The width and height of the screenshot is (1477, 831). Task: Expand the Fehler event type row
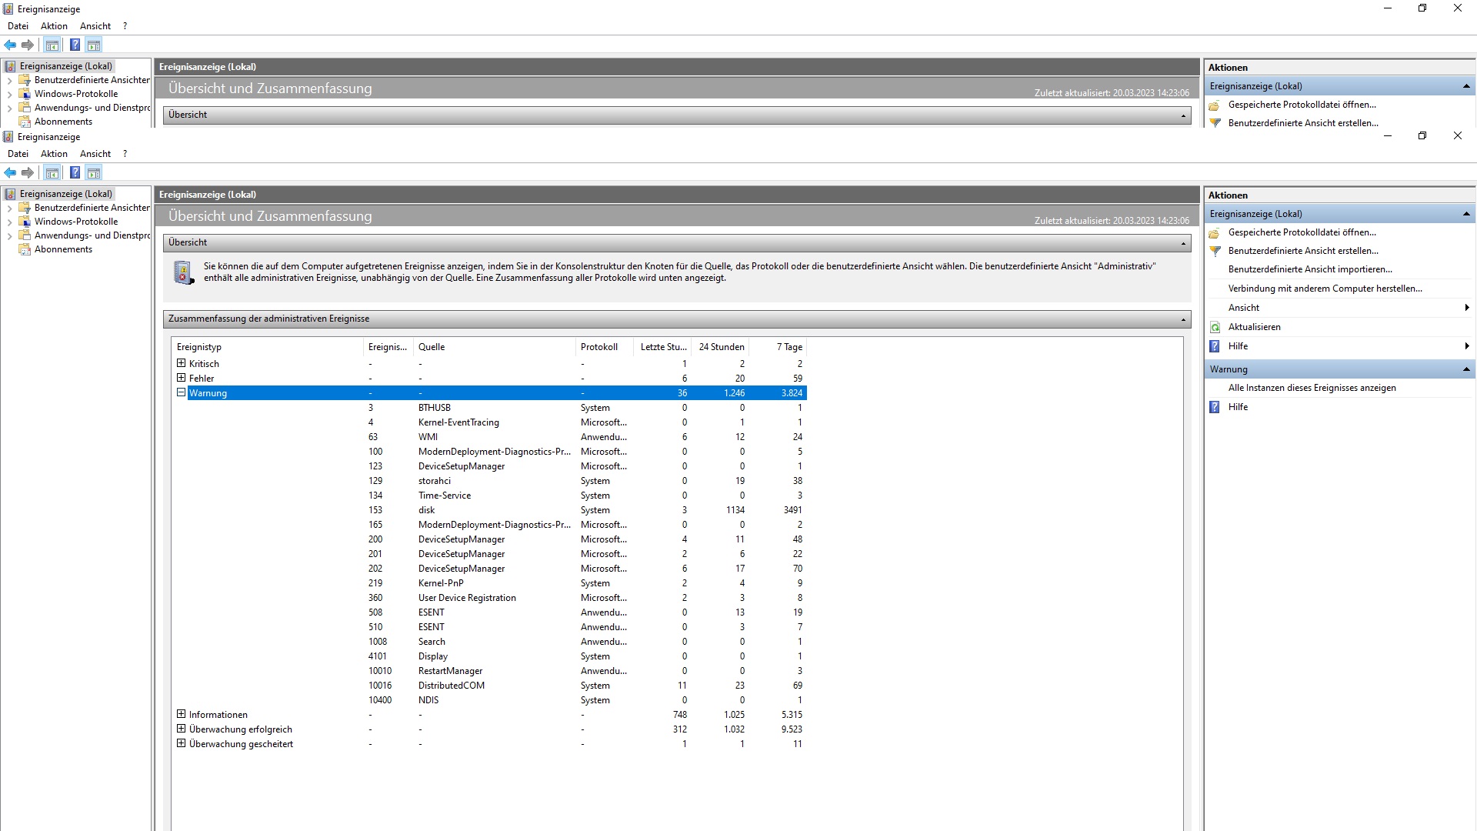(182, 378)
